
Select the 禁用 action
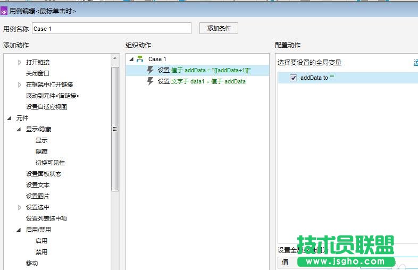[x=41, y=252]
